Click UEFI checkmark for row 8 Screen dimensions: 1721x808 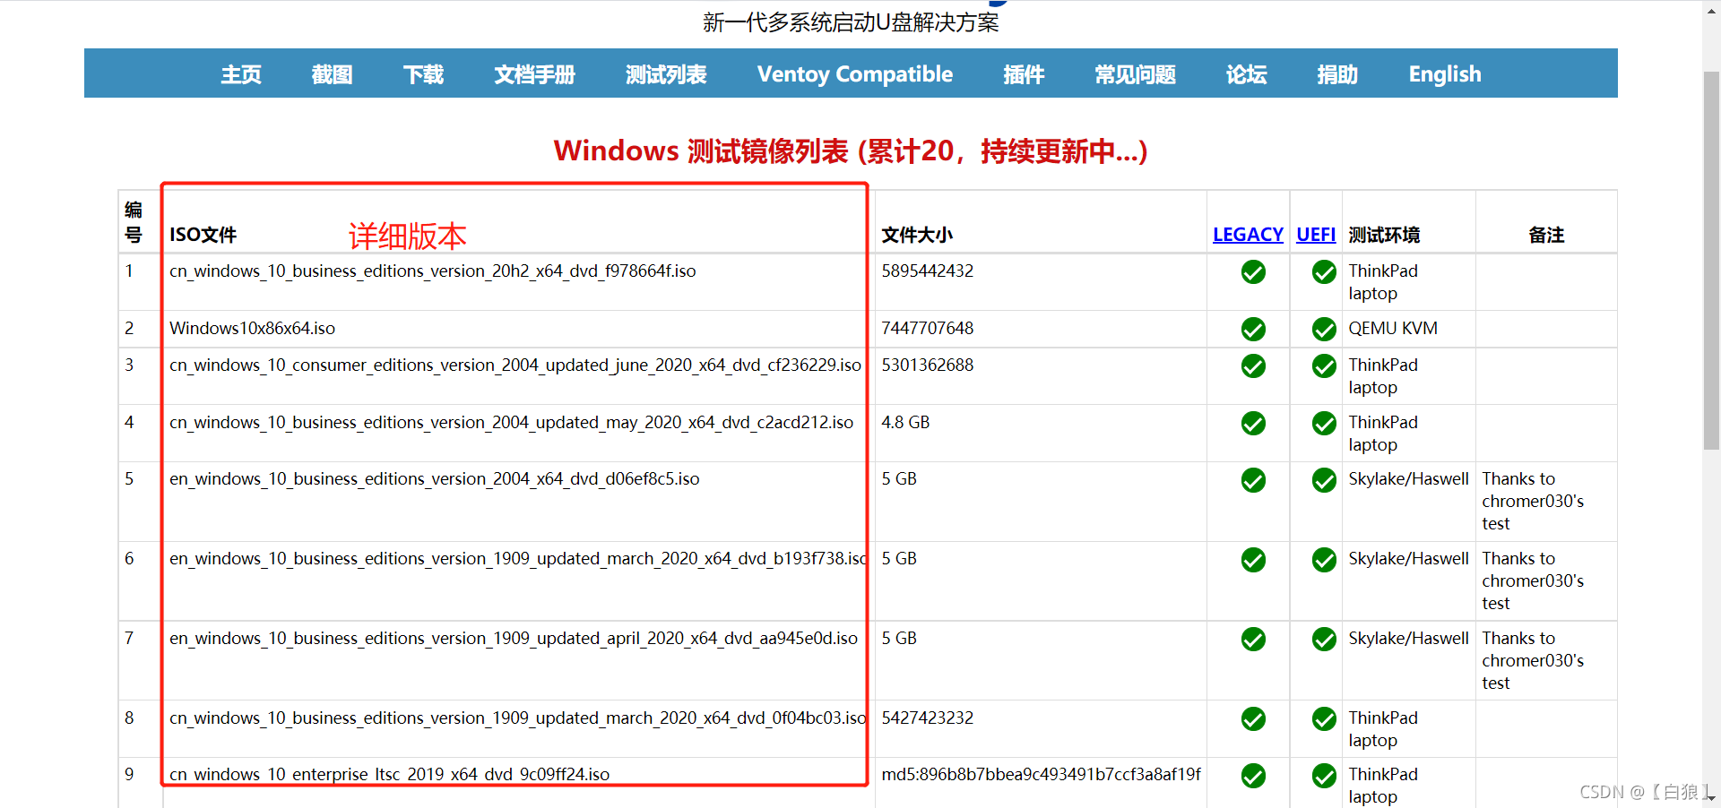click(x=1324, y=719)
